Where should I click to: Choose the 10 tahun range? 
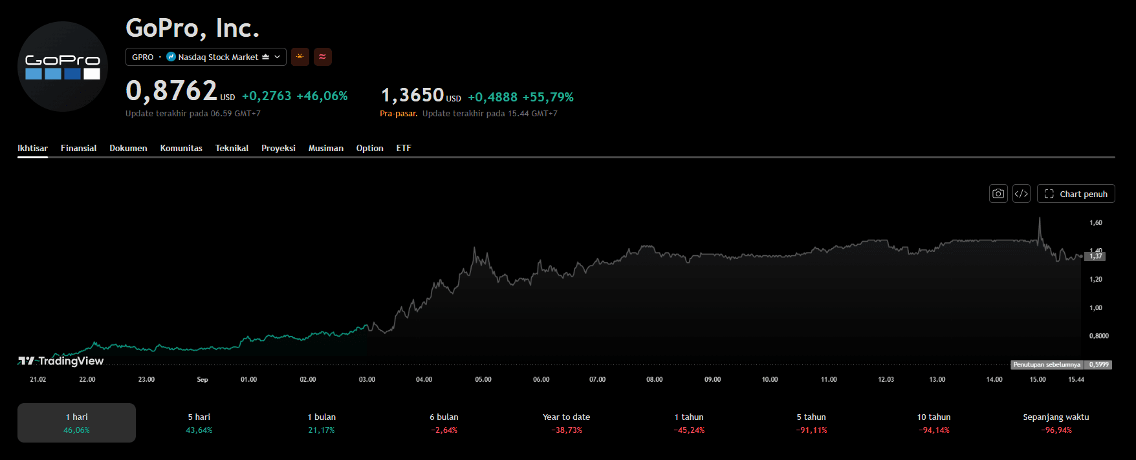[934, 423]
